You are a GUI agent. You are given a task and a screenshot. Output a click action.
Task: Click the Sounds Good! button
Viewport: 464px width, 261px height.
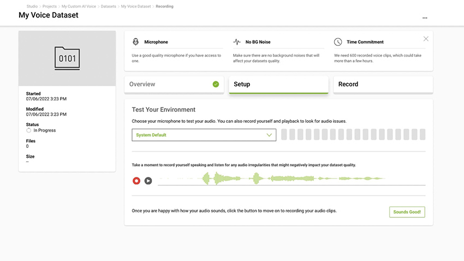(x=407, y=212)
